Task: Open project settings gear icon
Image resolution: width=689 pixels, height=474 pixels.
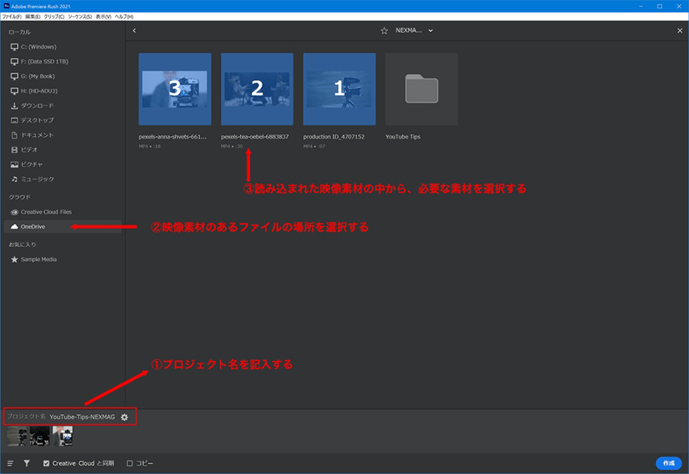Action: tap(124, 417)
